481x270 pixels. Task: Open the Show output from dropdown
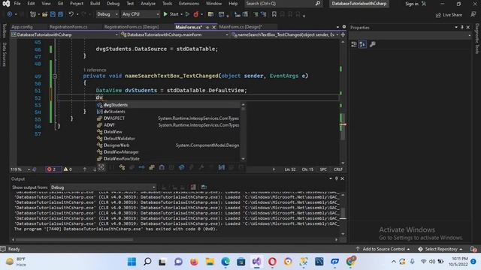tap(103, 187)
